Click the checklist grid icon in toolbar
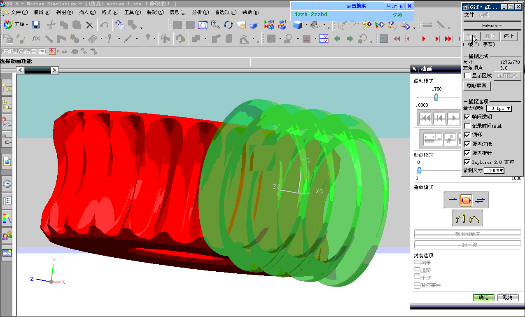 click(324, 39)
